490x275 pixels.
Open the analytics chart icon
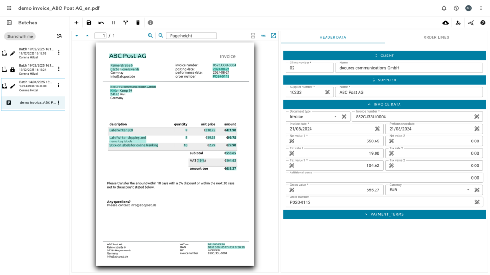[471, 23]
